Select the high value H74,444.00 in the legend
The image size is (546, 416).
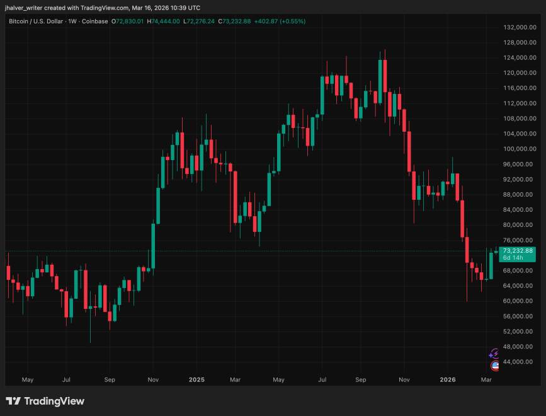pos(164,21)
